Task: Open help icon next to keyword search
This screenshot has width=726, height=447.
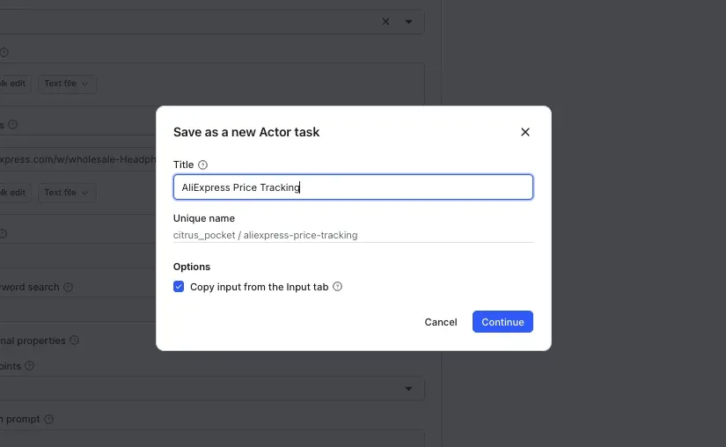Action: coord(68,288)
